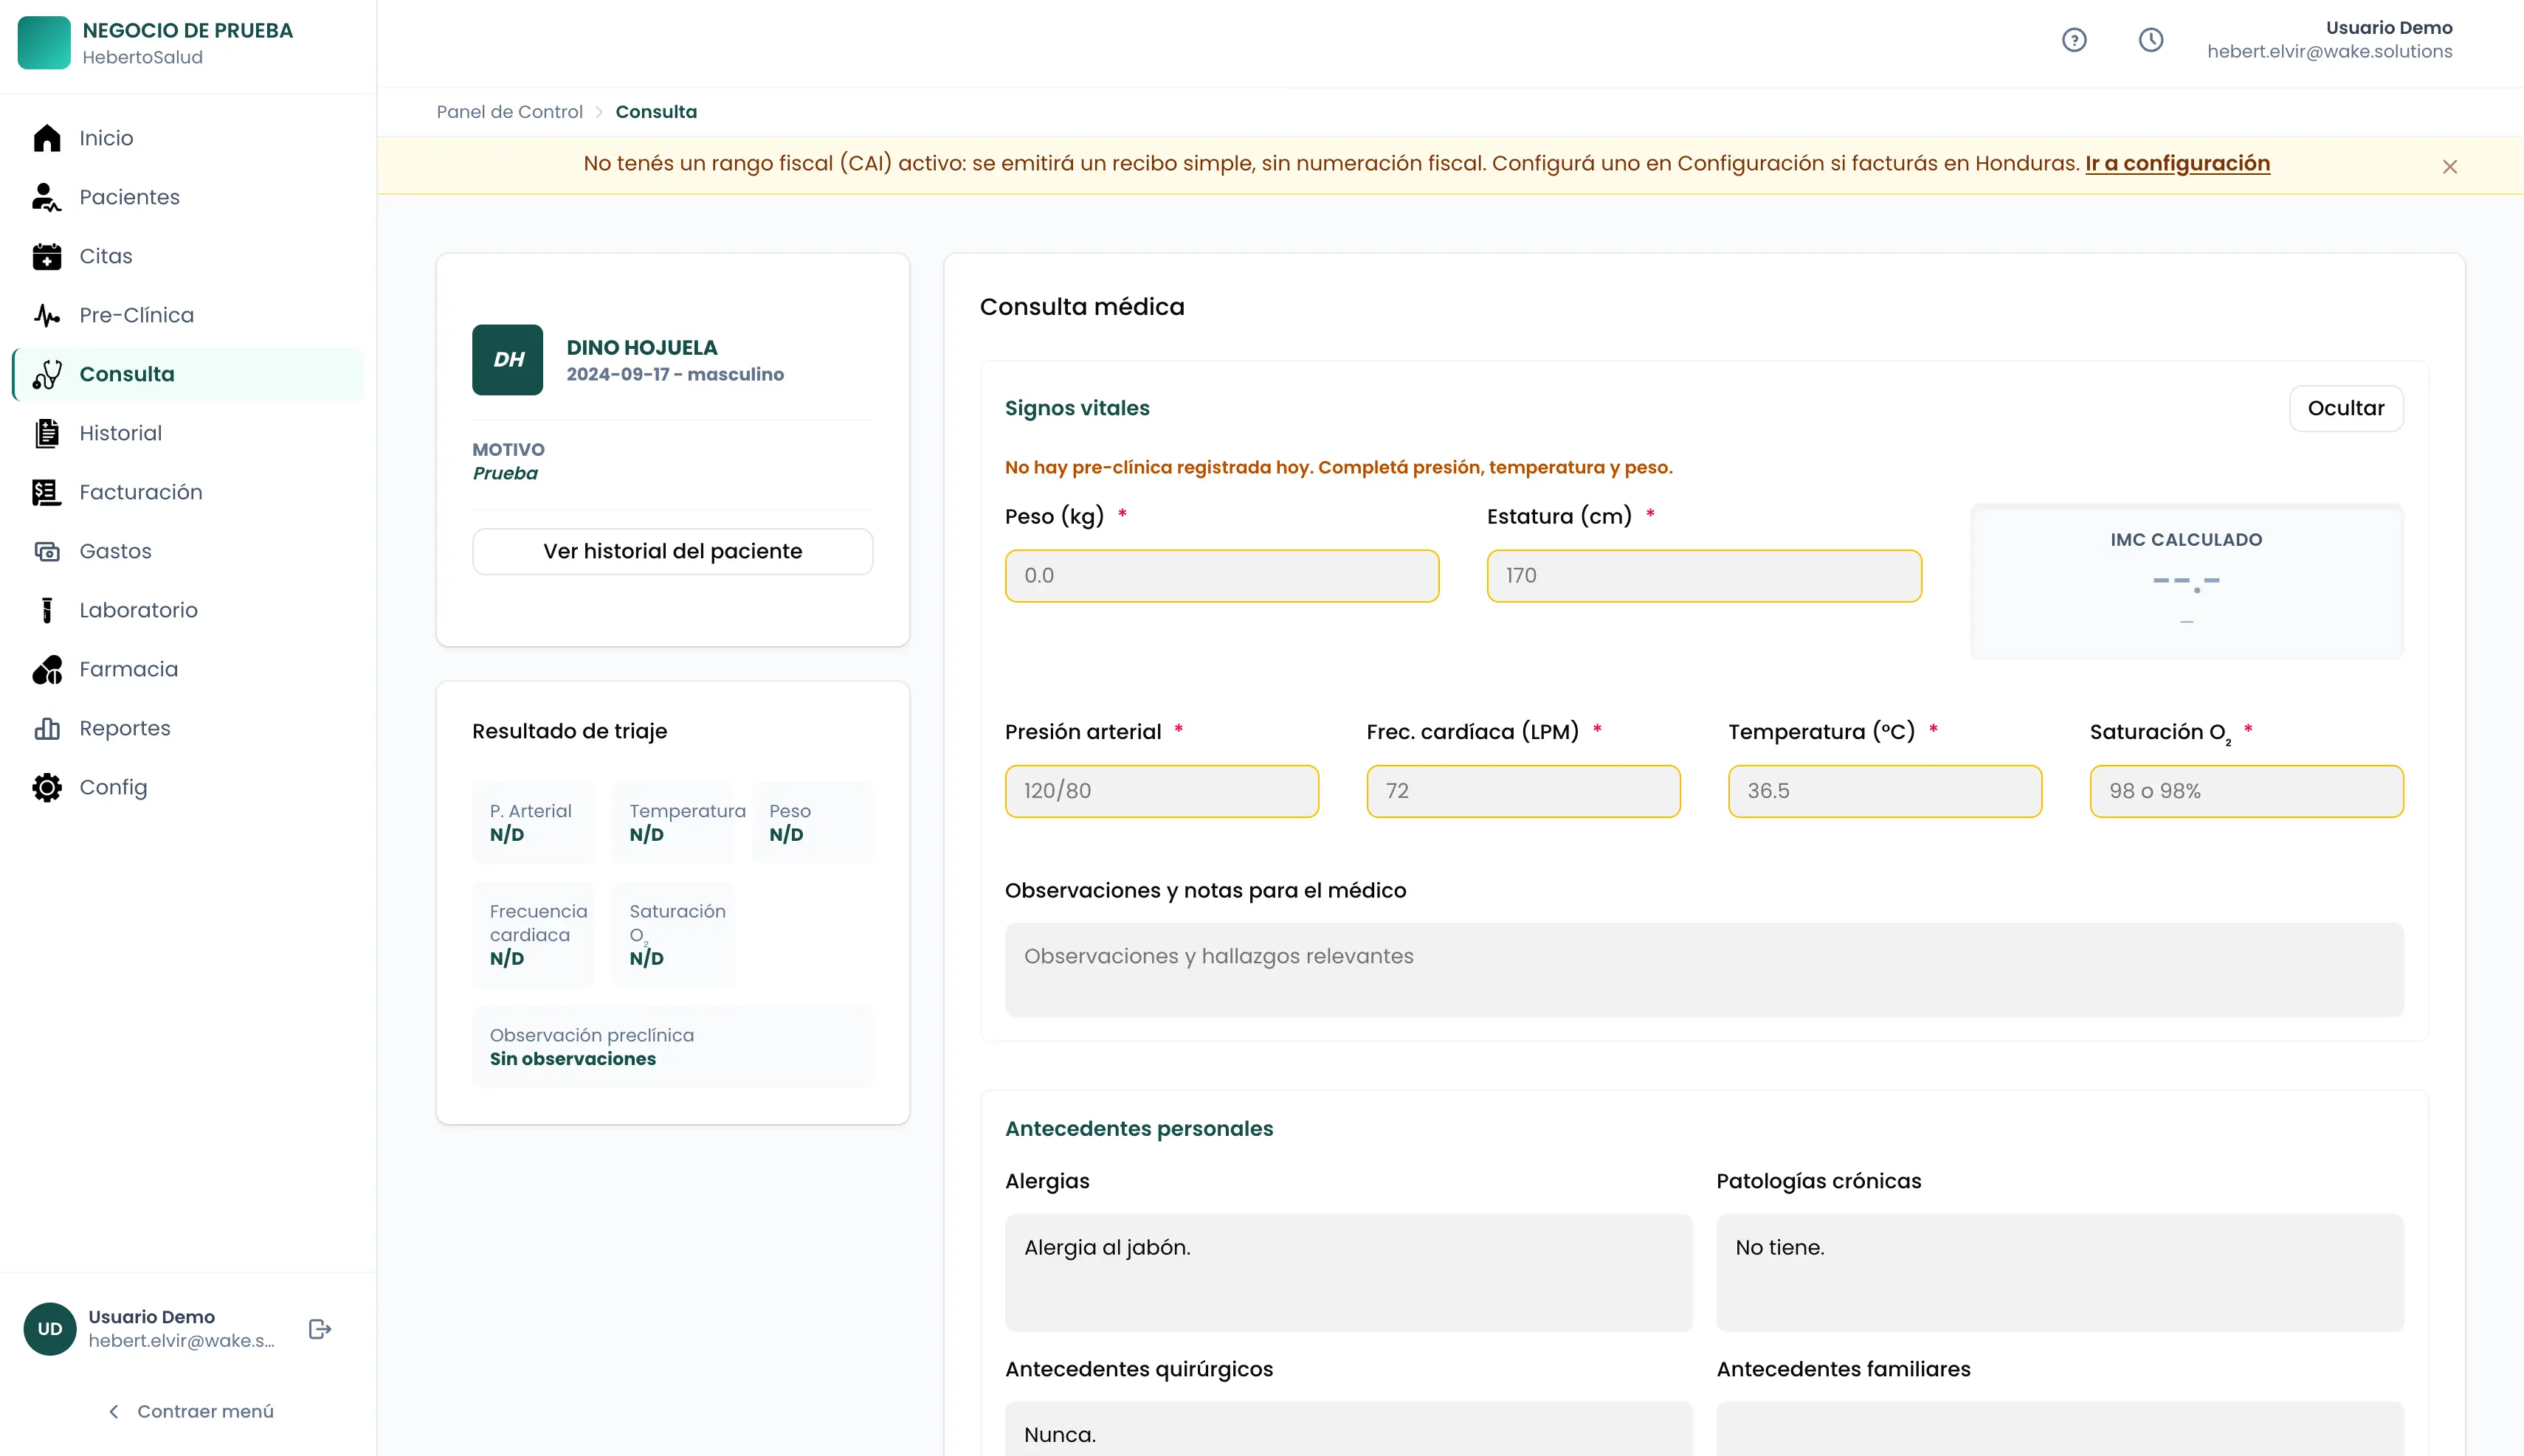Click the Signos vitales heading
Viewport: 2524px width, 1456px height.
point(1077,408)
